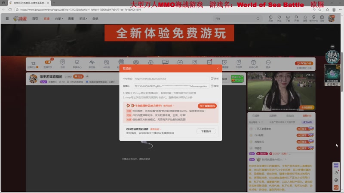Open the 更多 ellipsis icon in toolbar
The image size is (344, 193).
point(268,64)
